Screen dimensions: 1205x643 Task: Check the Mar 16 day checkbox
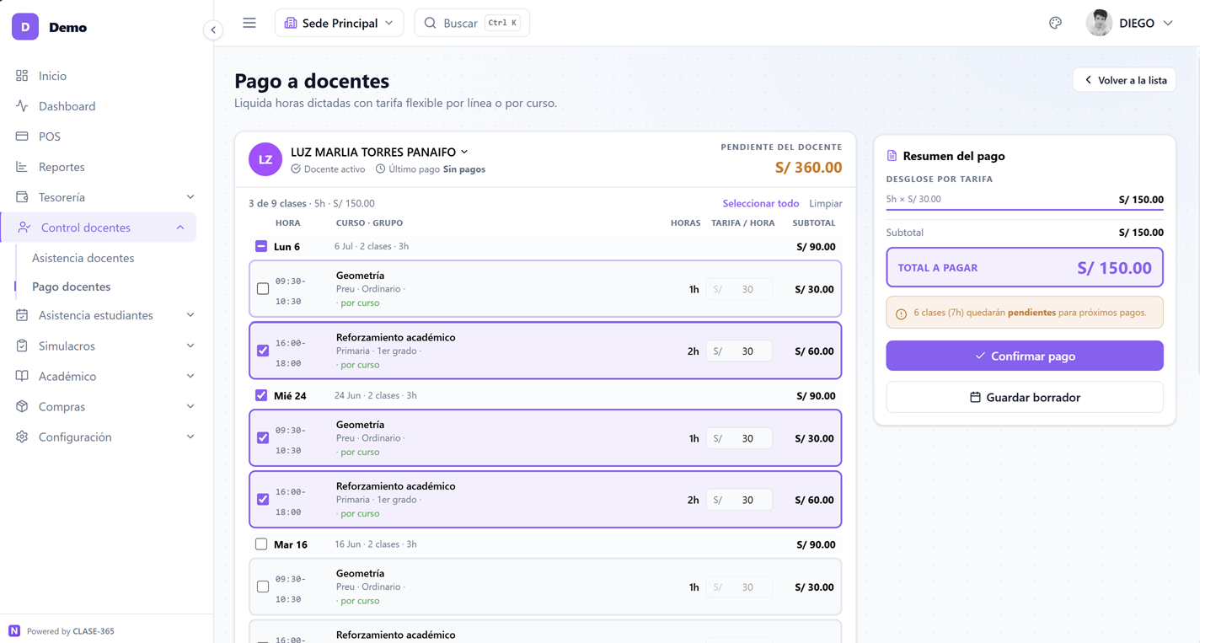[x=261, y=544]
